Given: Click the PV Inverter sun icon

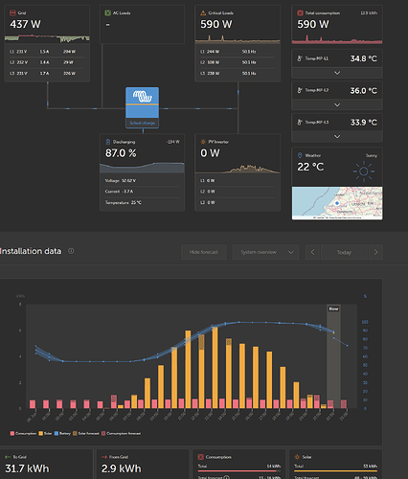Looking at the screenshot, I should tap(203, 142).
